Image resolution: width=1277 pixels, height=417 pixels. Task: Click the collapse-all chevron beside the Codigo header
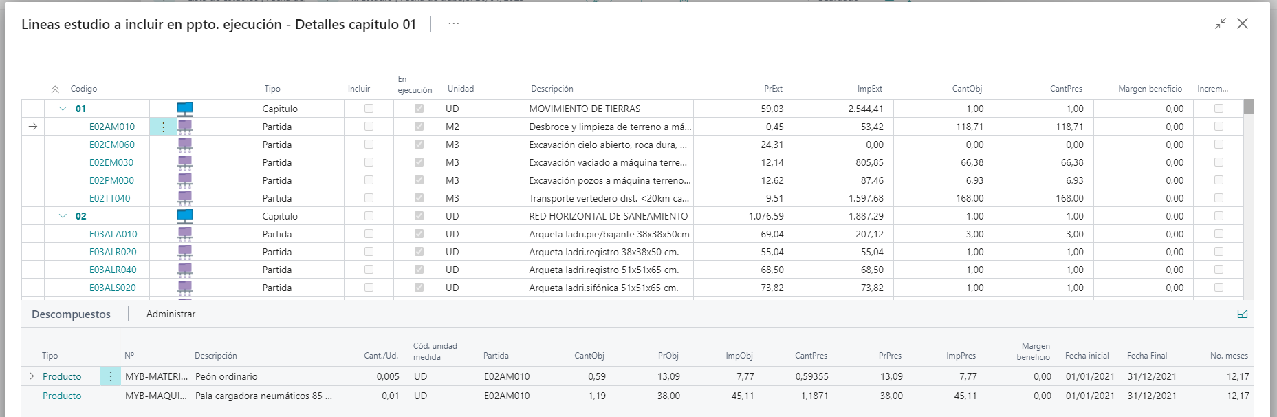tap(55, 89)
